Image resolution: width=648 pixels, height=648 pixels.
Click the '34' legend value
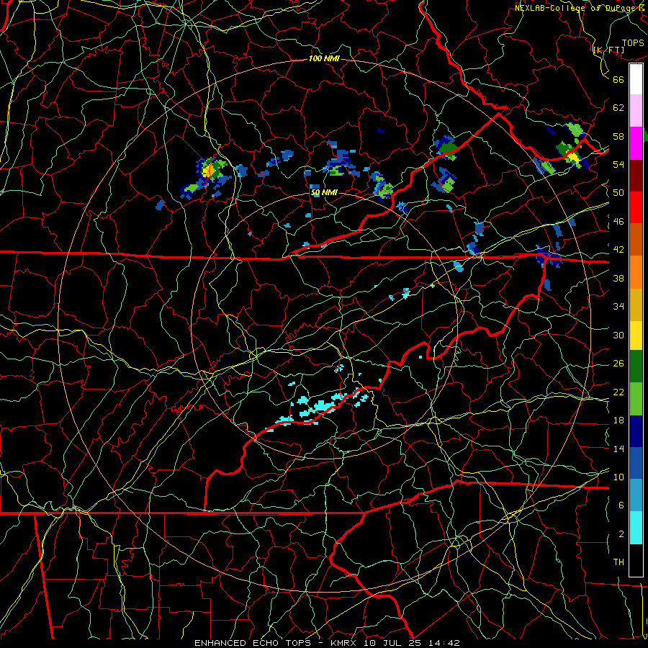pos(618,307)
